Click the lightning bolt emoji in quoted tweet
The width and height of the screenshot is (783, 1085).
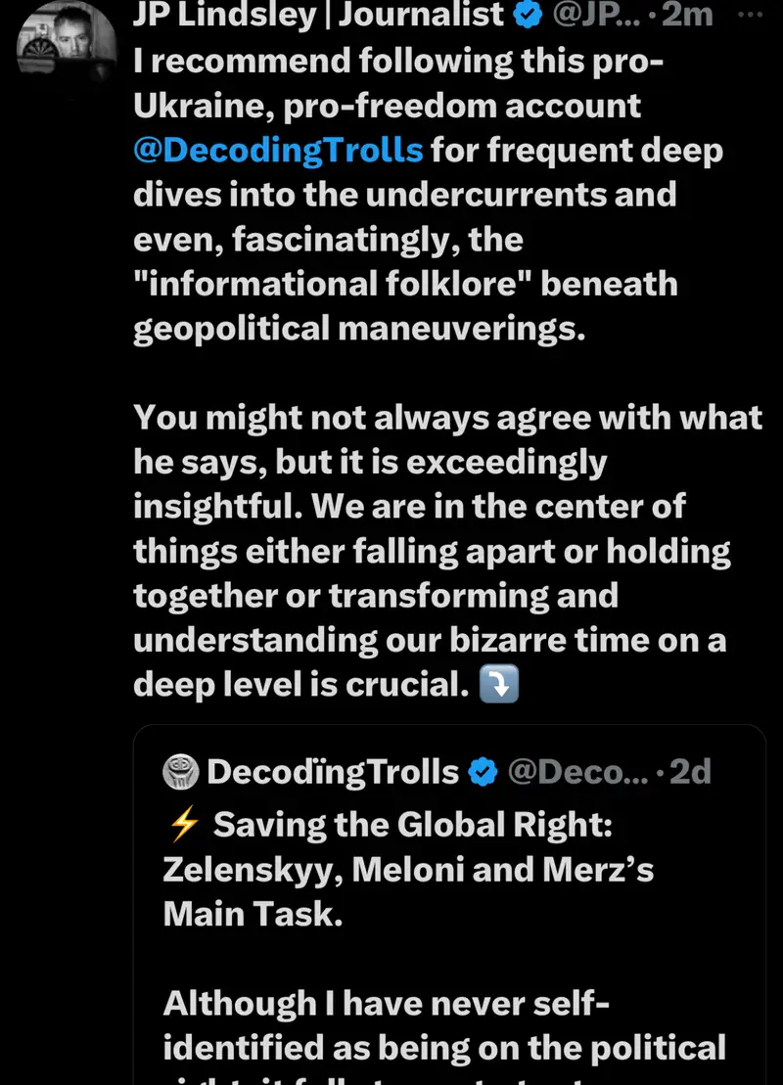(184, 825)
